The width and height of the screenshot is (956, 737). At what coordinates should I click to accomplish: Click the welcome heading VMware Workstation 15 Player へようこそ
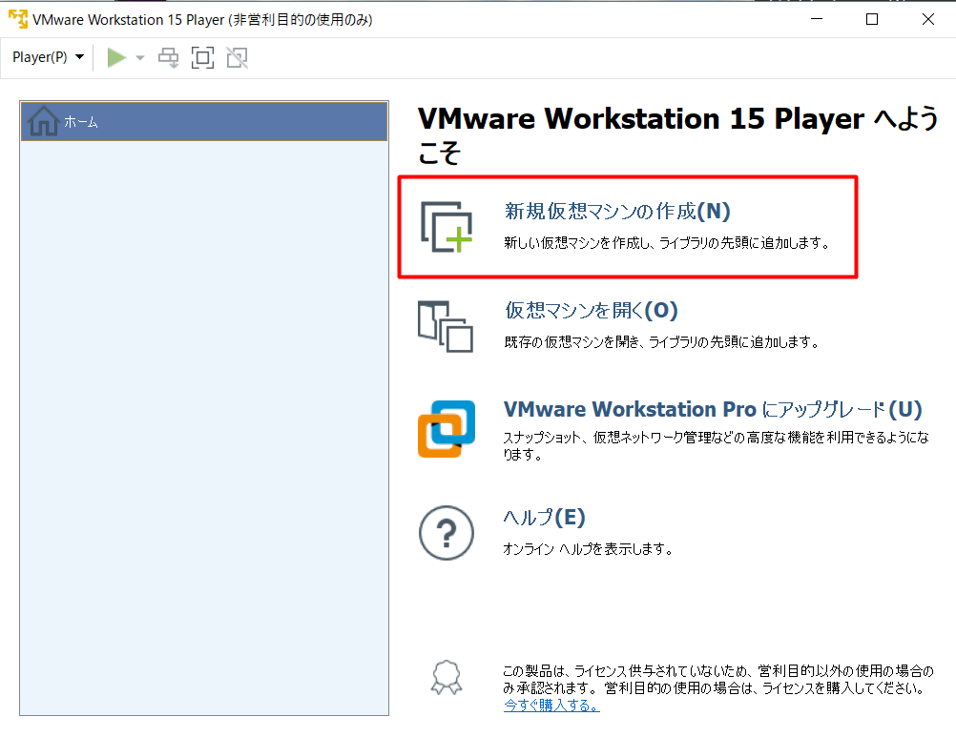pos(678,135)
